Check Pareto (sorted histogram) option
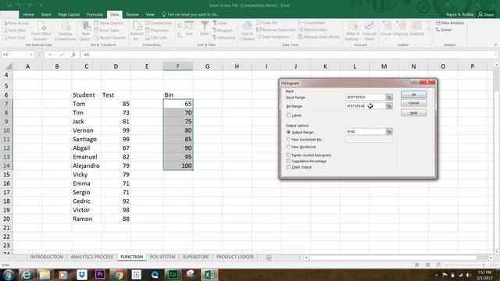Image resolution: width=500 pixels, height=281 pixels. click(288, 155)
